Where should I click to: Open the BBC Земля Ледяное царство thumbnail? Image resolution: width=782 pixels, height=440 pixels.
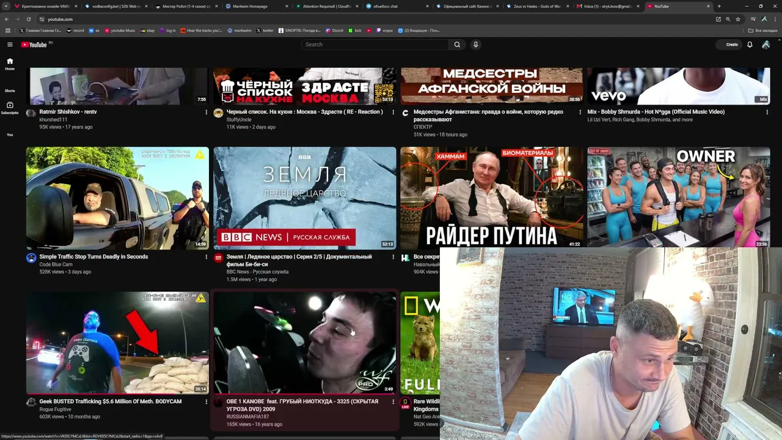click(x=305, y=198)
